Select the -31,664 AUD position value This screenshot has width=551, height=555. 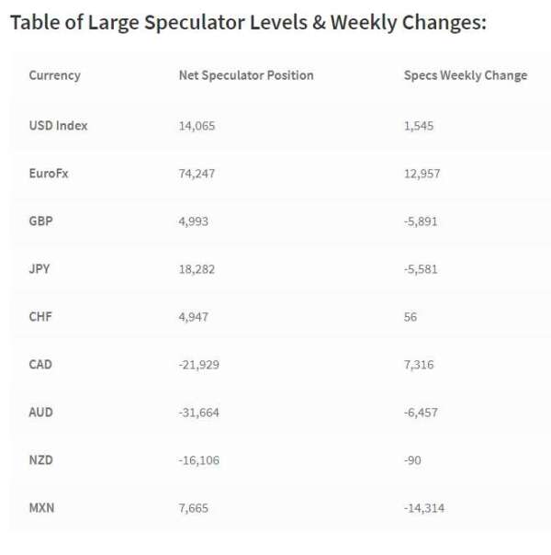pyautogui.click(x=198, y=413)
